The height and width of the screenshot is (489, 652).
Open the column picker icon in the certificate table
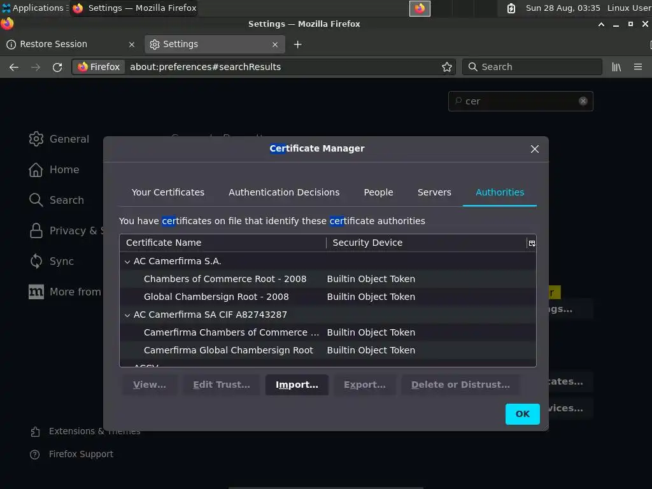point(532,243)
